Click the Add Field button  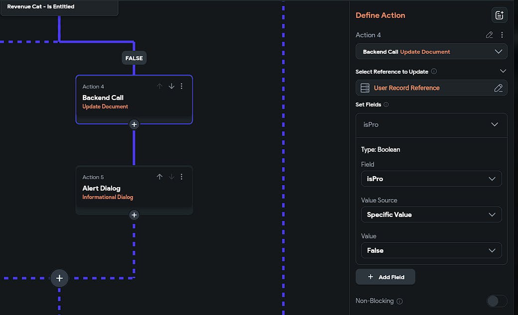[386, 277]
